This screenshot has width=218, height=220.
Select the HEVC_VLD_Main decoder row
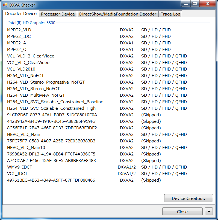24,135
